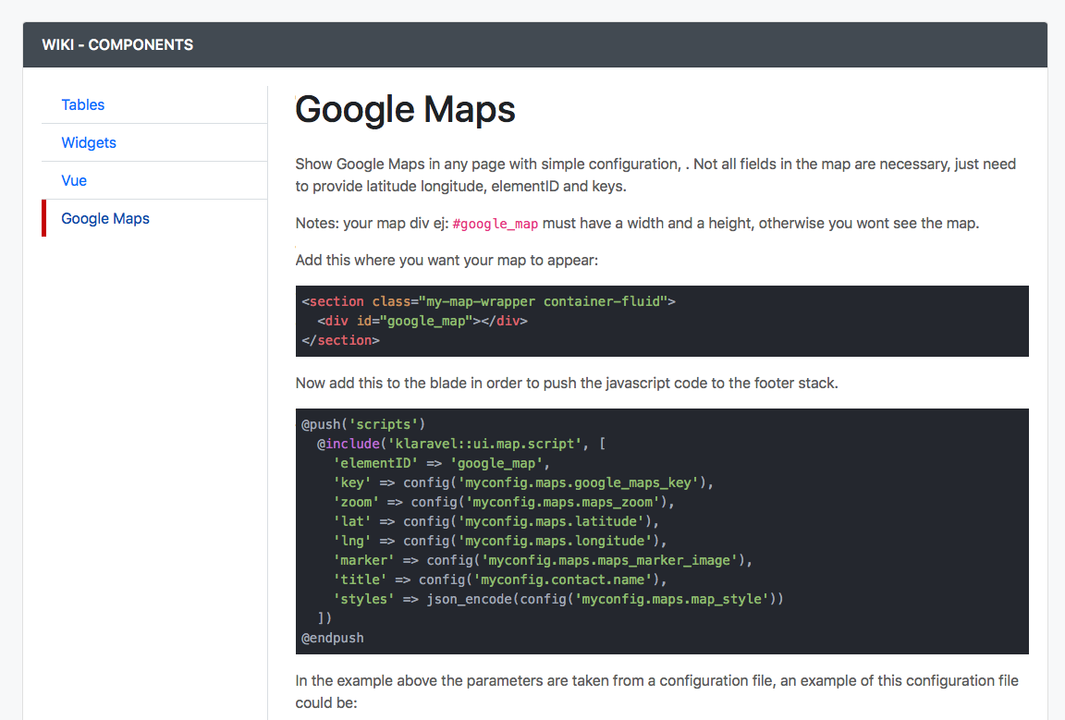Open the Widgets sidebar link
1065x720 pixels.
pyautogui.click(x=89, y=142)
